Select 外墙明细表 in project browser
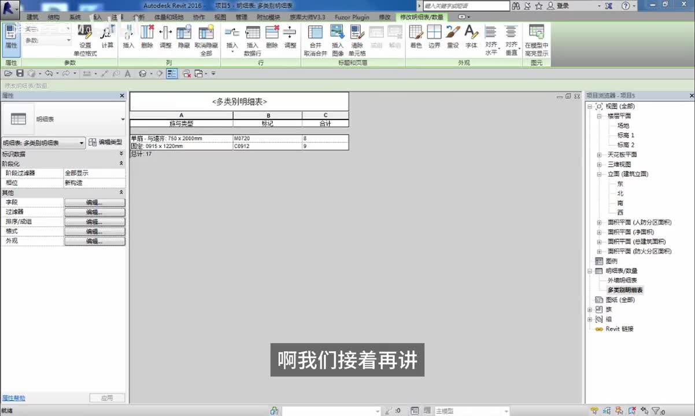Viewport: 695px width, 416px height. point(622,280)
